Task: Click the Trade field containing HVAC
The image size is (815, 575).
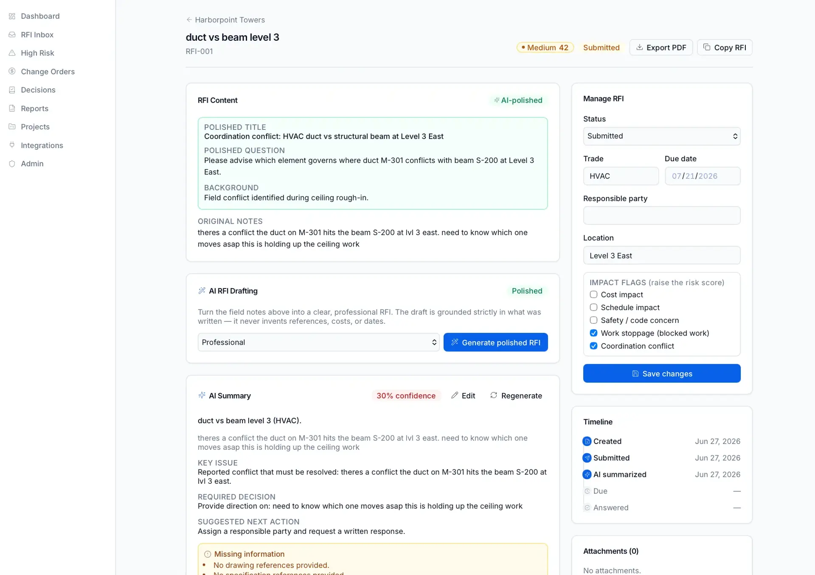Action: [x=621, y=176]
